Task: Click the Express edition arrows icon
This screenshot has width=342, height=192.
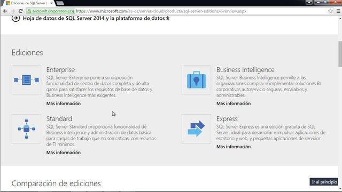Action: (x=196, y=129)
